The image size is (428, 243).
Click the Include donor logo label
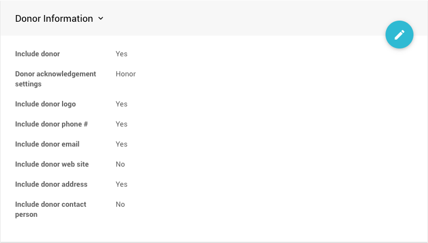[45, 104]
